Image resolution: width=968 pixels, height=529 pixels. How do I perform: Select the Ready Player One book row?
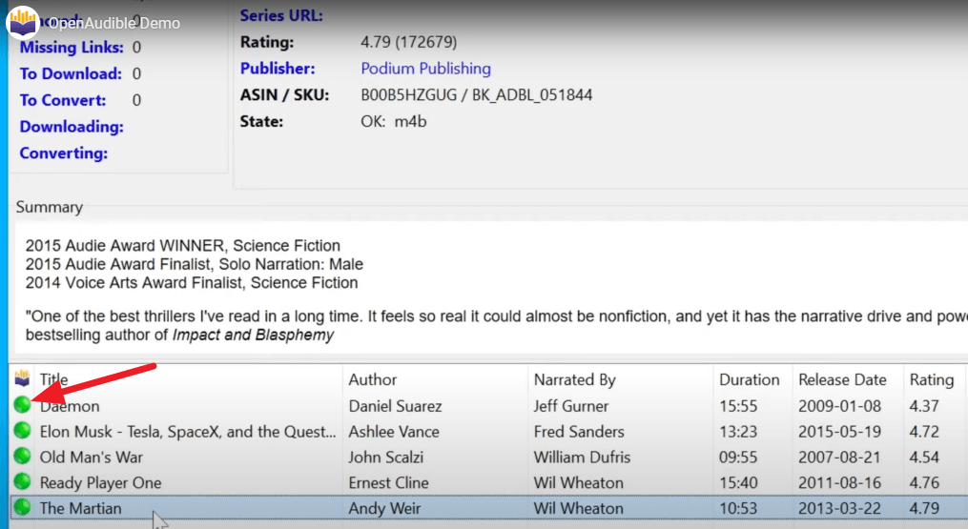click(487, 482)
